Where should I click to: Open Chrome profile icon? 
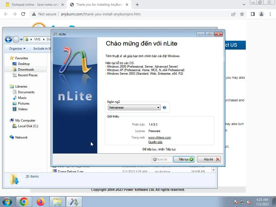261,14
